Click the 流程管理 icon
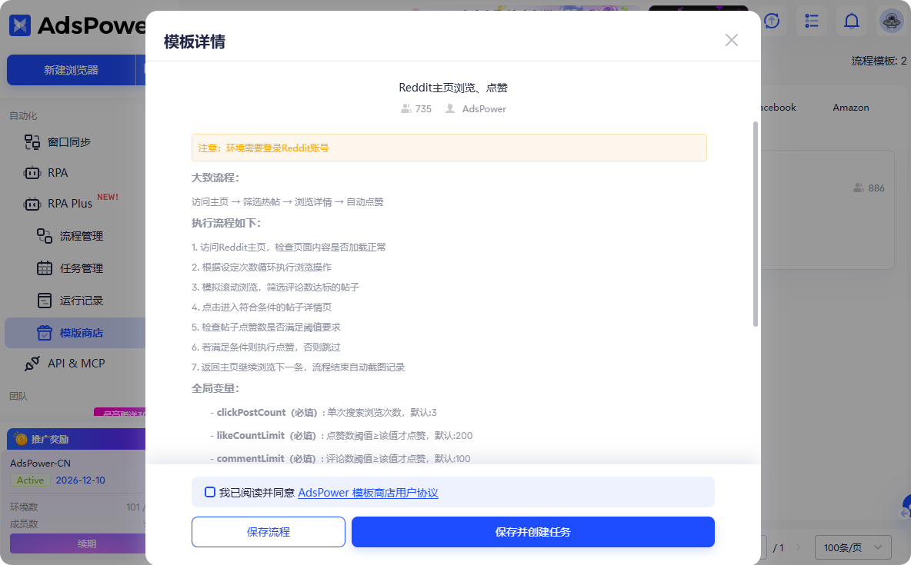This screenshot has height=565, width=911. [45, 236]
